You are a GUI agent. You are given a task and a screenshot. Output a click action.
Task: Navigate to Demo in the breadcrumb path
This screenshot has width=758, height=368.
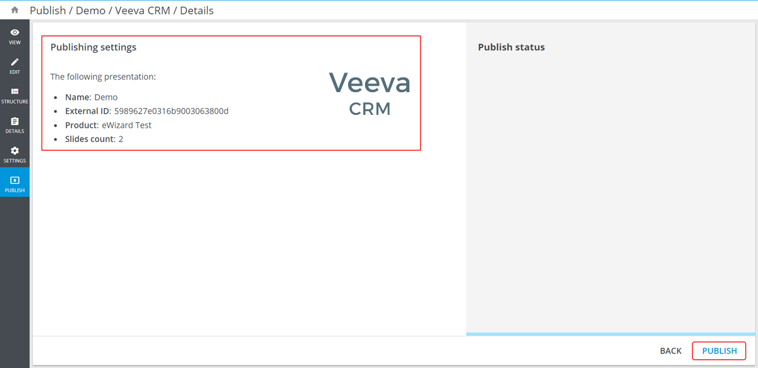90,11
